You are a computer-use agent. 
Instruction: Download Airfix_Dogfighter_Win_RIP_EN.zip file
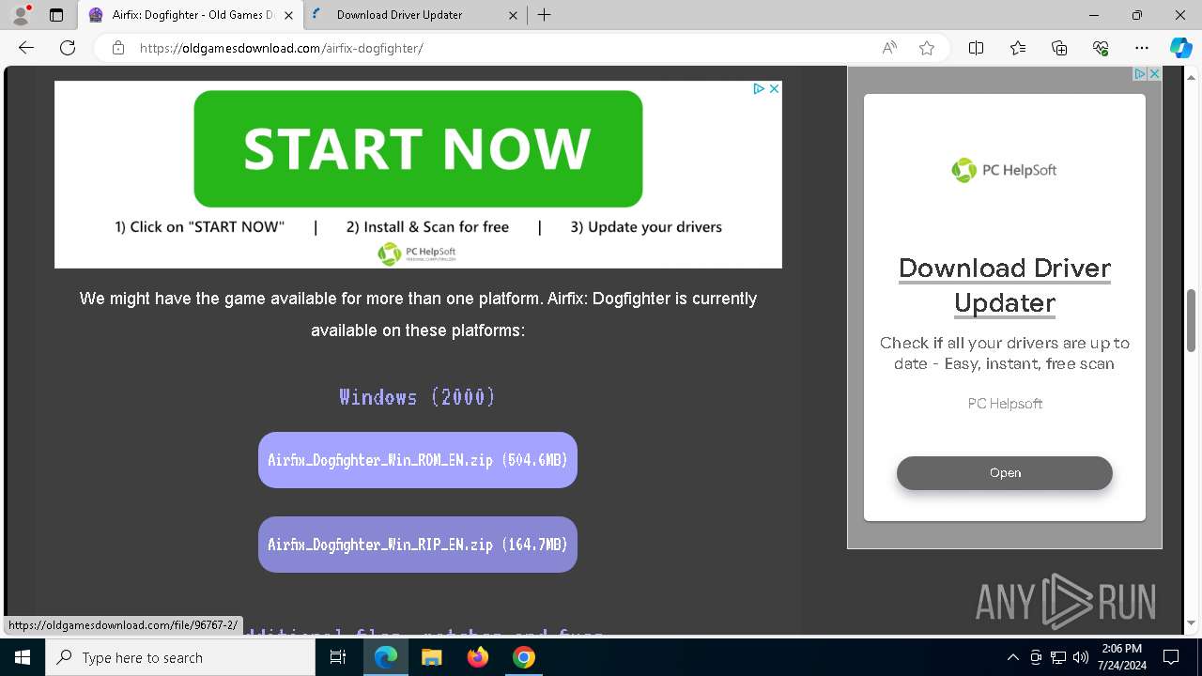pos(418,545)
